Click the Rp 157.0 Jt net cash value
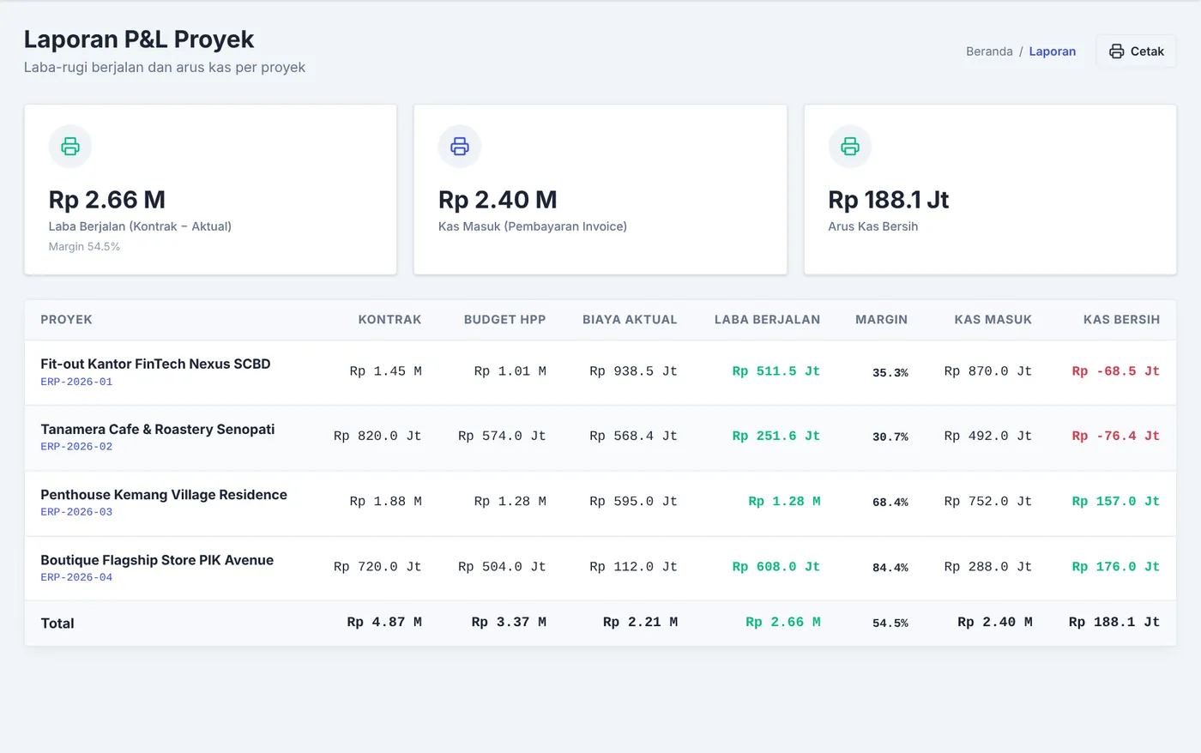The image size is (1201, 753). click(x=1115, y=502)
